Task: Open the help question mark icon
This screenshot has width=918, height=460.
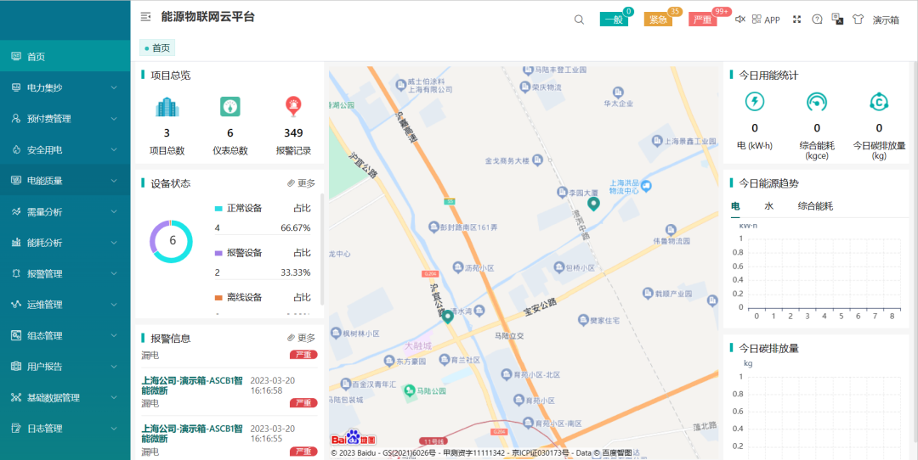Action: [x=817, y=20]
